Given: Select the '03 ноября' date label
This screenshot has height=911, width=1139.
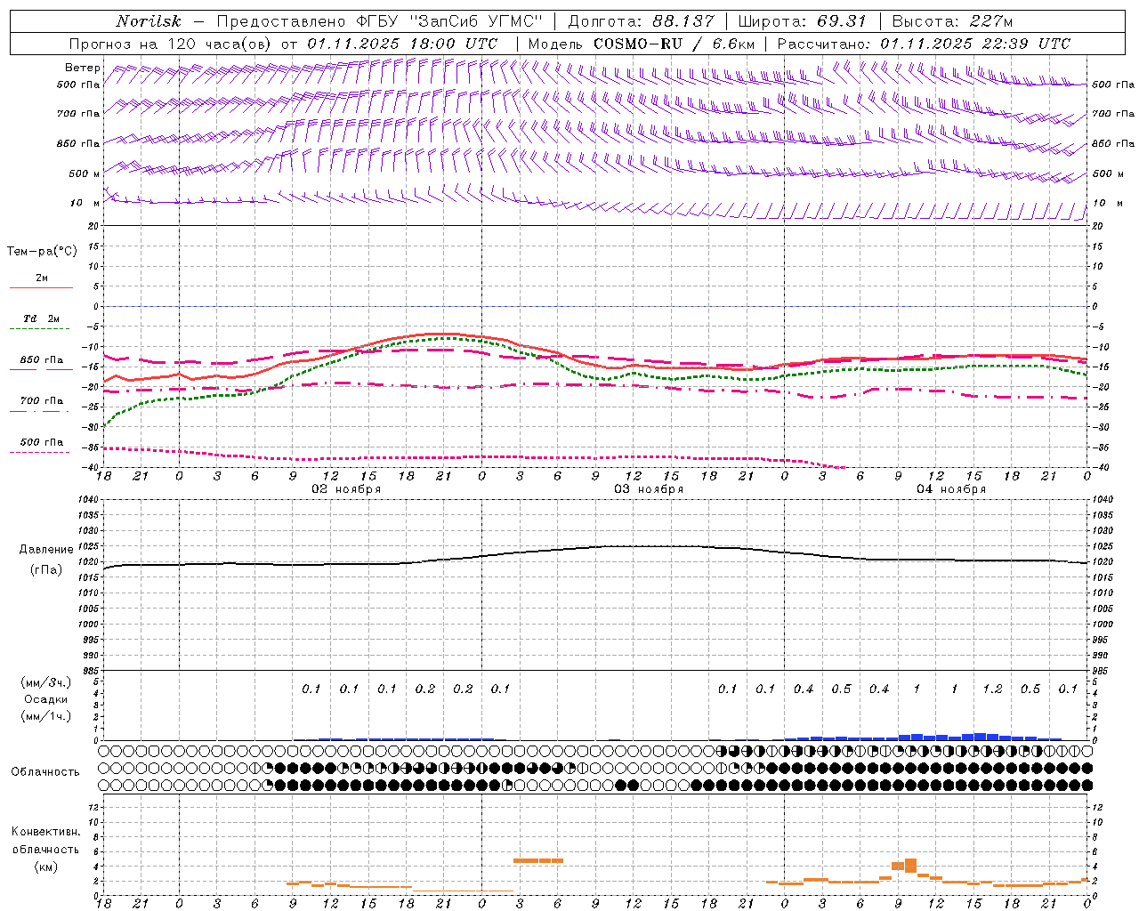Looking at the screenshot, I should point(649,489).
